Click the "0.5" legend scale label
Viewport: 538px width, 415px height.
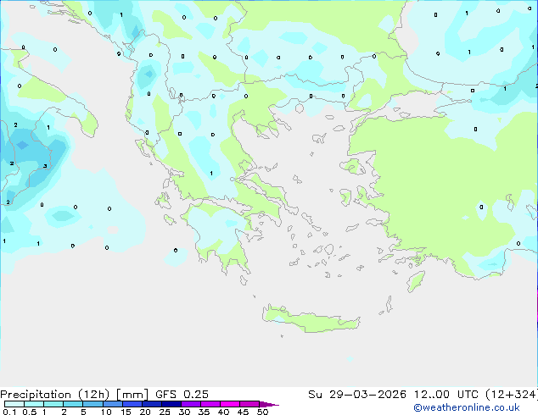click(x=29, y=412)
